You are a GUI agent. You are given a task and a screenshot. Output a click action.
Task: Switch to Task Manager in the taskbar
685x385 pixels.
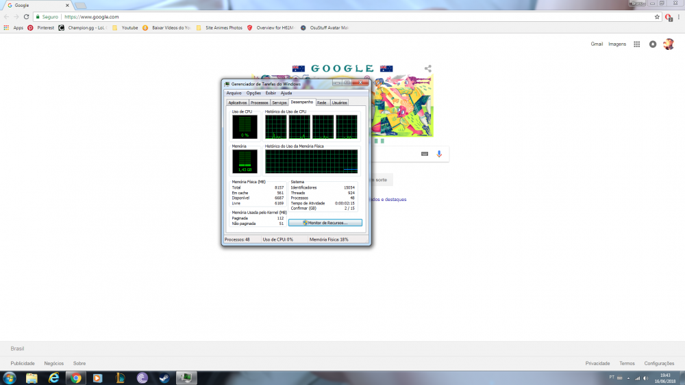pos(186,378)
